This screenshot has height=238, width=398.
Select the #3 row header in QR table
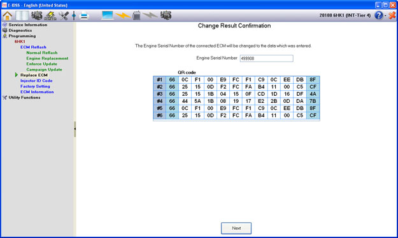click(159, 94)
